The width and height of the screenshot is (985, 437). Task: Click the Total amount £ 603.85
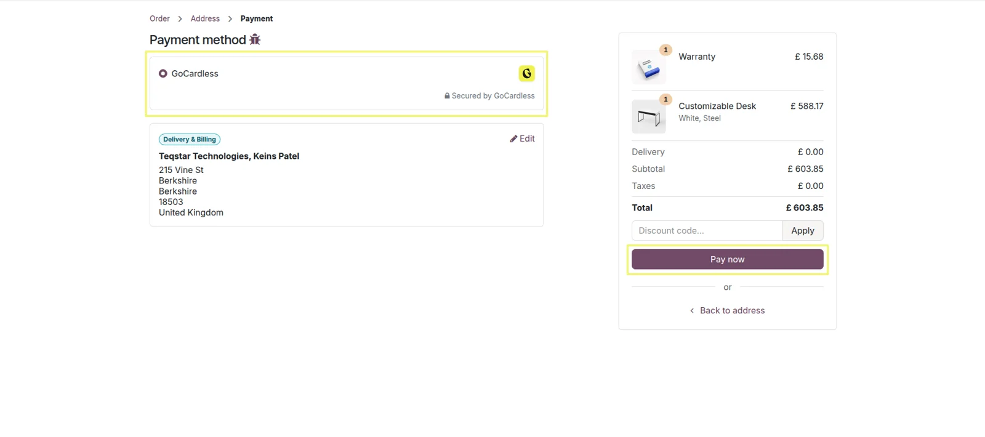pyautogui.click(x=804, y=208)
